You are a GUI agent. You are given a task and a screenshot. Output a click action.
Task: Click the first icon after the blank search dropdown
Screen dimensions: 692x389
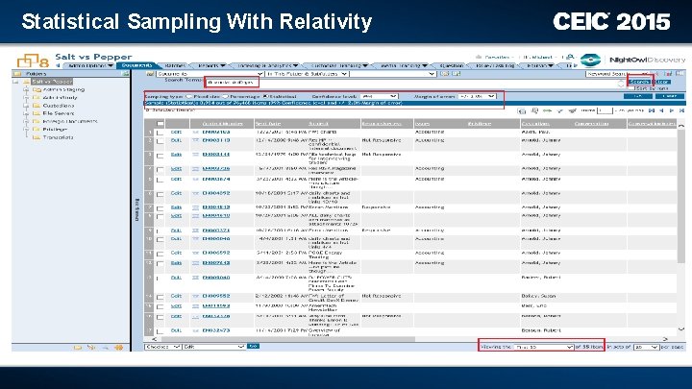445,74
